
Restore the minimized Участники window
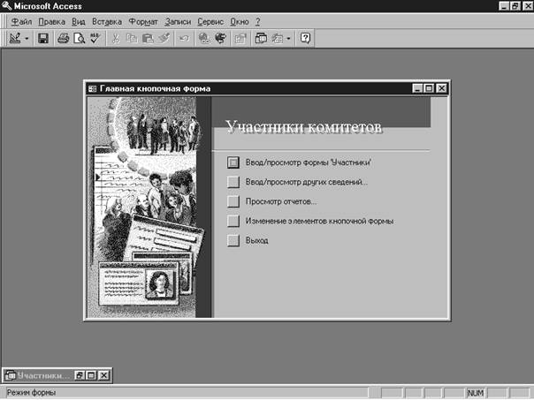point(80,375)
